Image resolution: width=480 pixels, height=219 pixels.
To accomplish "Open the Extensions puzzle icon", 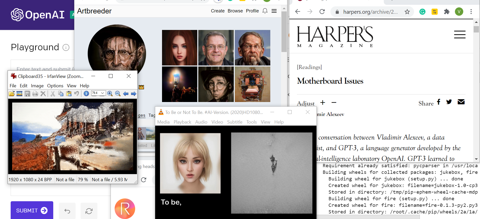I will point(447,12).
